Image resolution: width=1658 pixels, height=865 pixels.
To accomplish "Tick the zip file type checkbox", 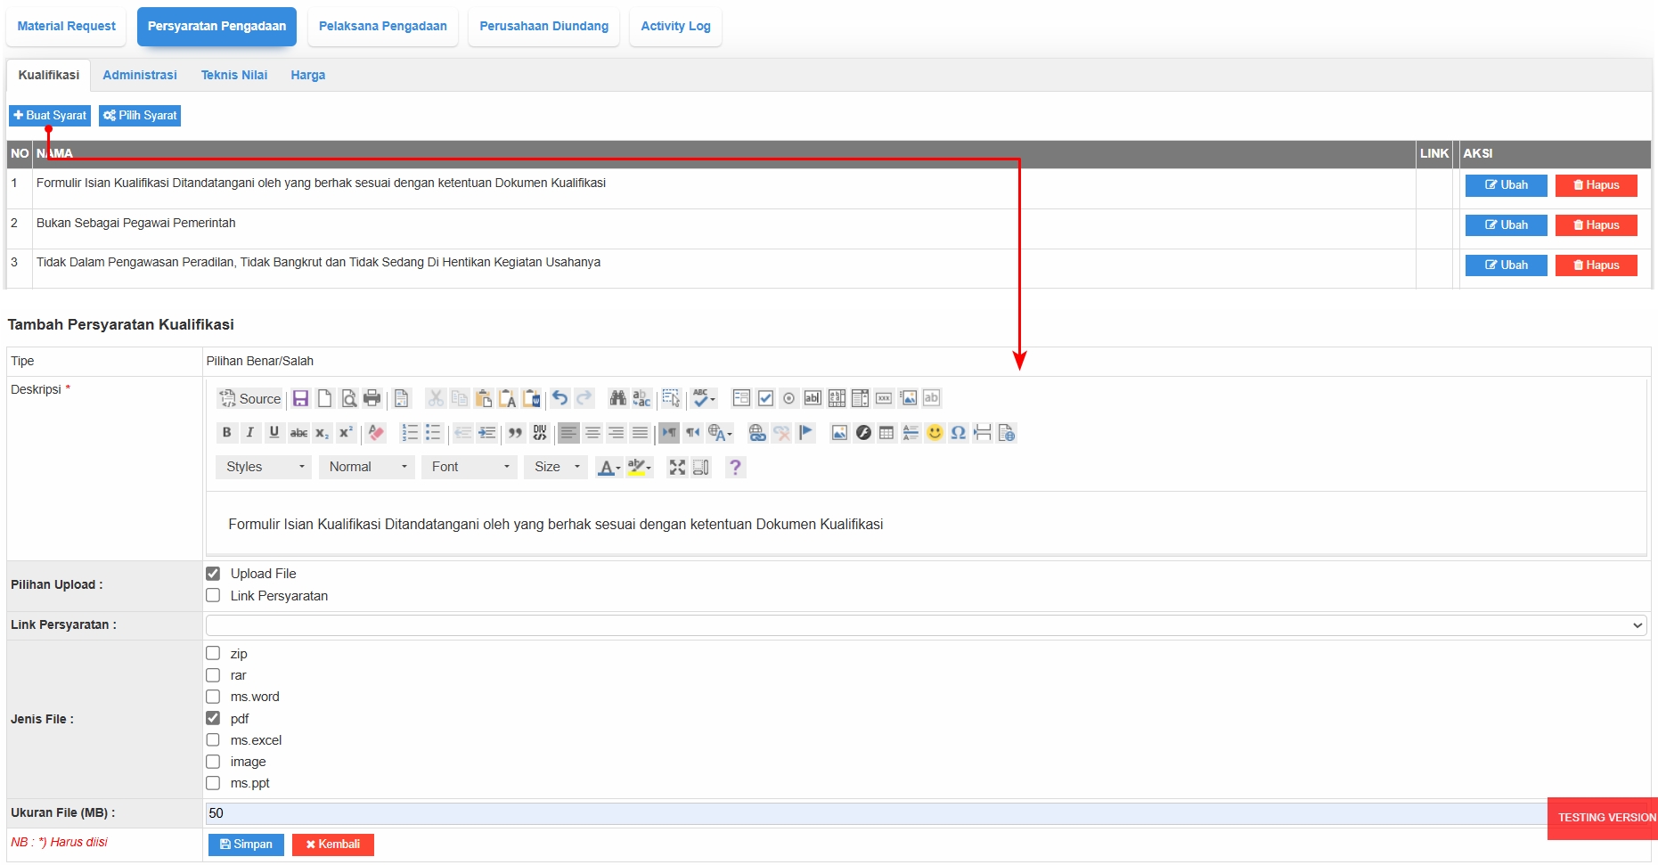I will pos(213,654).
